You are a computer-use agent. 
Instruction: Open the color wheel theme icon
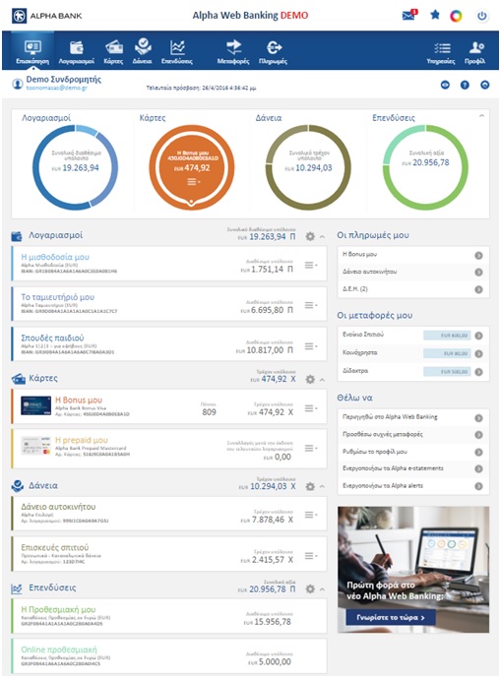pos(456,16)
